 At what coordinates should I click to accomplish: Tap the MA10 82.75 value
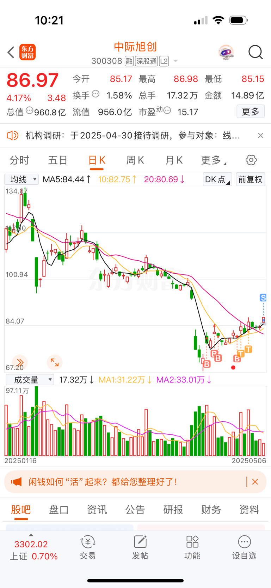pyautogui.click(x=117, y=179)
